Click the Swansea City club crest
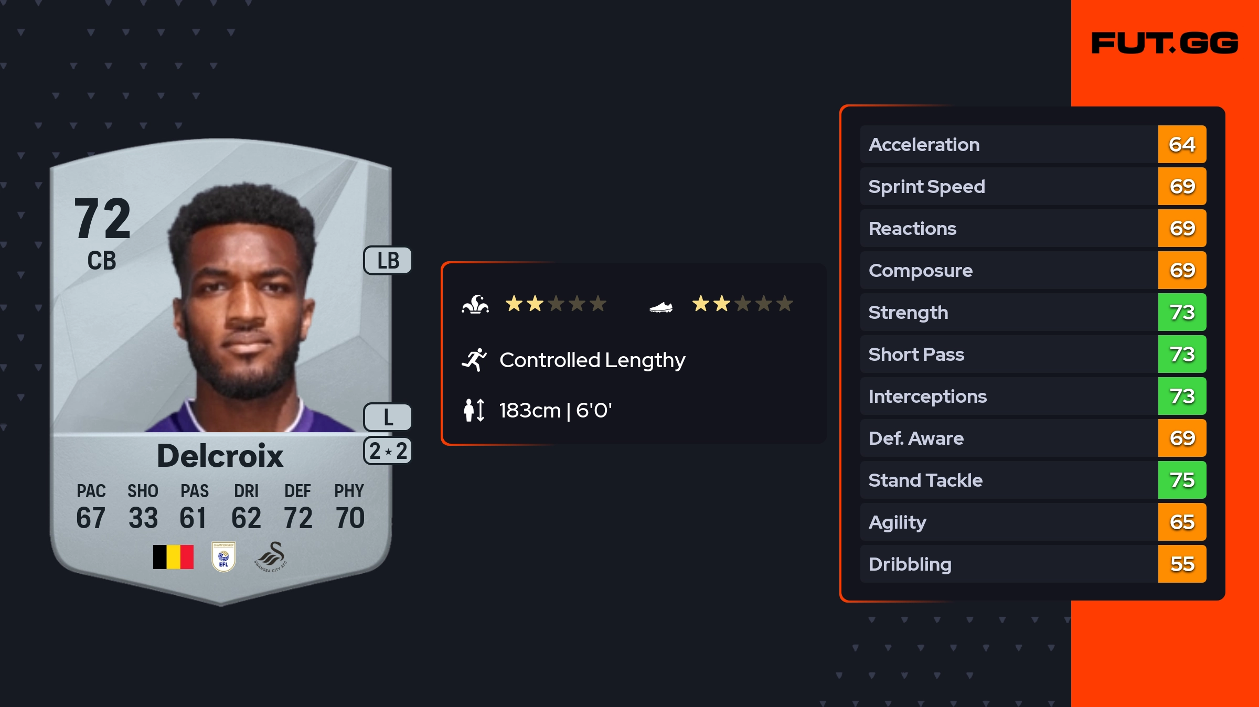1259x707 pixels. [271, 556]
